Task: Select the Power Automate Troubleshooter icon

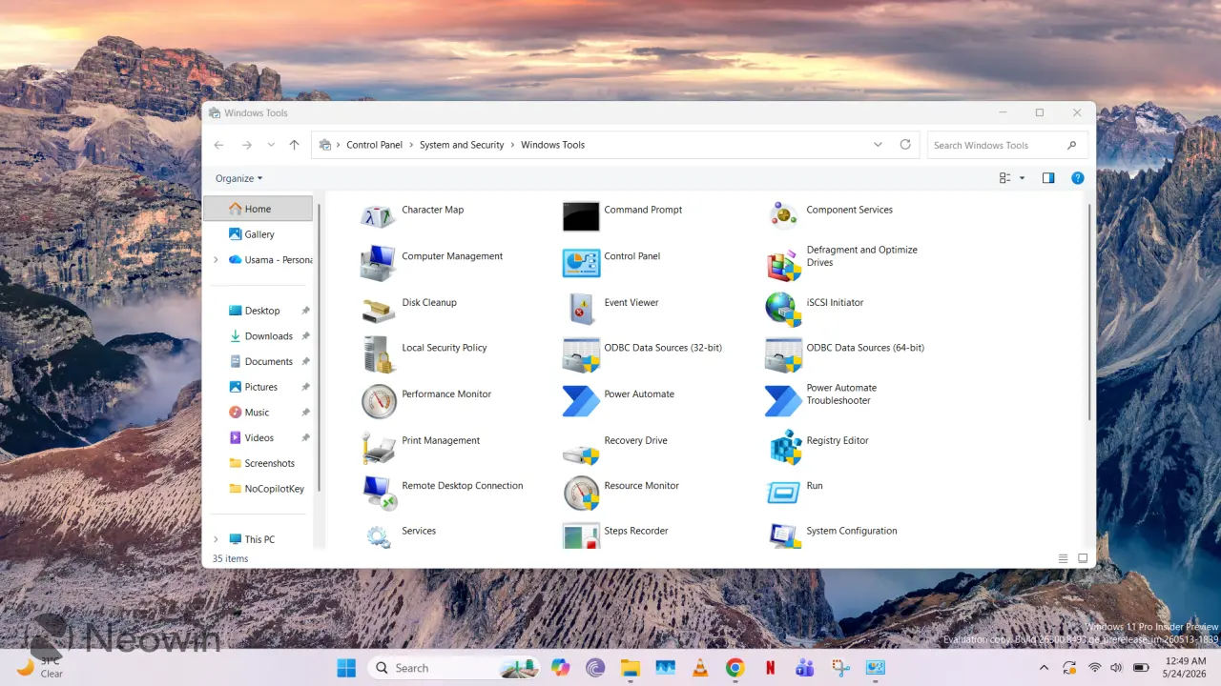Action: (x=783, y=400)
